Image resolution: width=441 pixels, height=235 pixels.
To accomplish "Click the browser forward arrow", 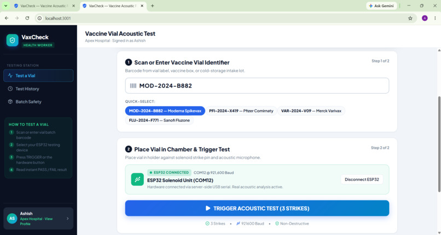I will point(17,18).
